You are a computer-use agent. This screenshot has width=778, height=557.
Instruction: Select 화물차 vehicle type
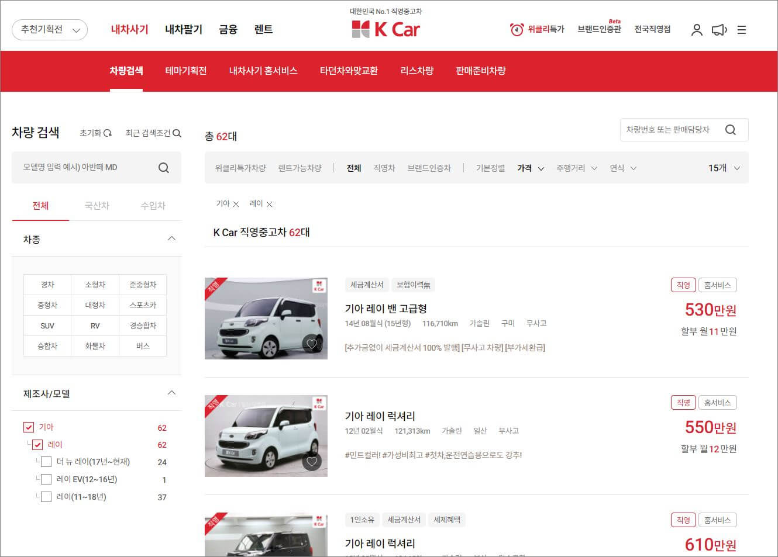[x=95, y=346]
